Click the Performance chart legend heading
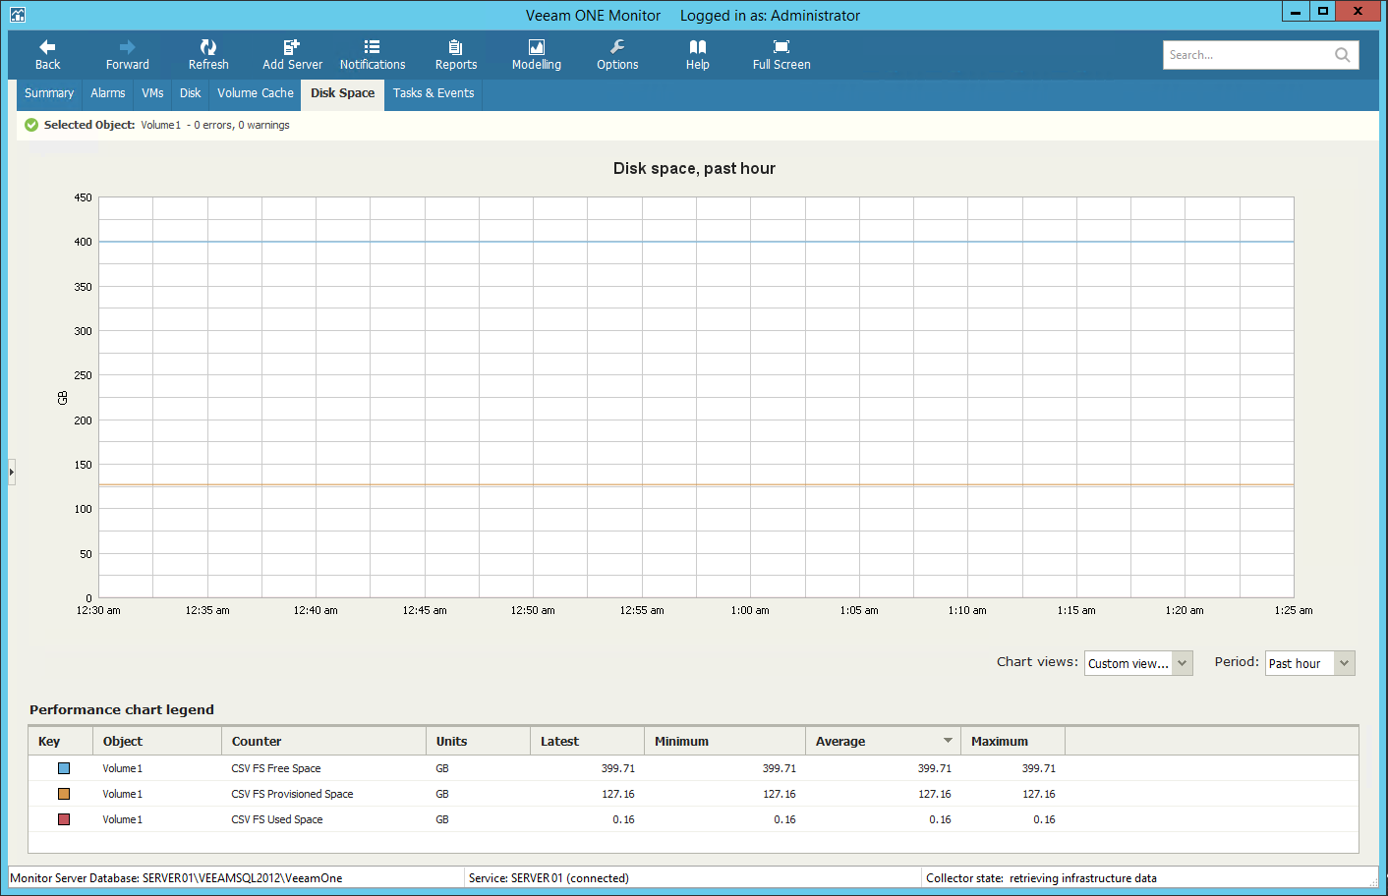1388x896 pixels. click(x=122, y=709)
